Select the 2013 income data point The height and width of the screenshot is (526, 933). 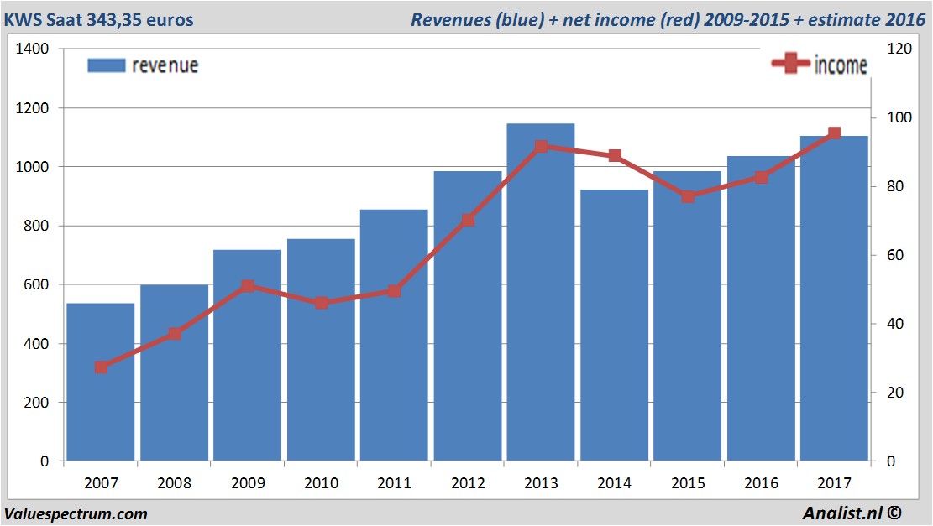point(541,147)
